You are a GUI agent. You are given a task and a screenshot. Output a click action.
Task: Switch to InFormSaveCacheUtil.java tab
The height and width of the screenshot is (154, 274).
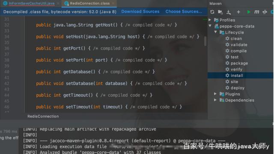[x=31, y=3]
